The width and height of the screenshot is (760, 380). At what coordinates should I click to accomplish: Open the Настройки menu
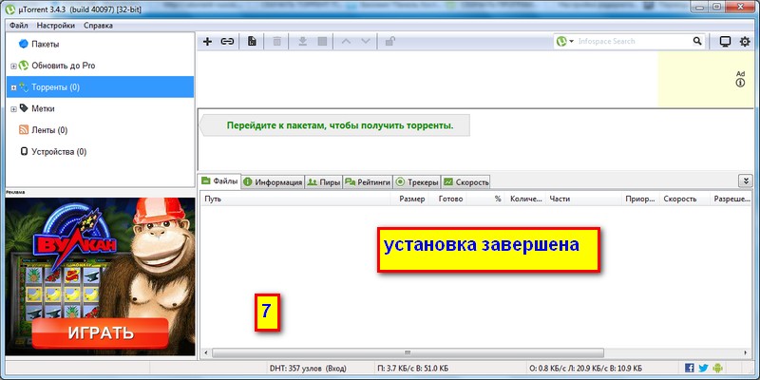(x=56, y=26)
